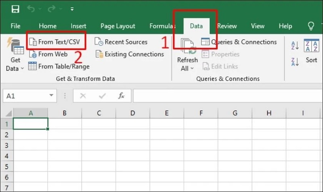This screenshot has width=323, height=192.
Task: Click the Undo arrow icon
Action: pos(31,9)
